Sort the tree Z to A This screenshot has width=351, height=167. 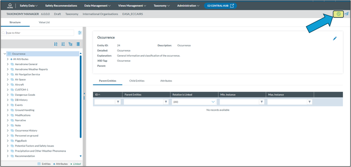click(63, 44)
